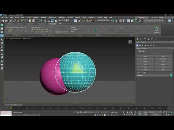Select the Select and Link tool
Image resolution: width=174 pixels, height=130 pixels.
(x=11, y=21)
